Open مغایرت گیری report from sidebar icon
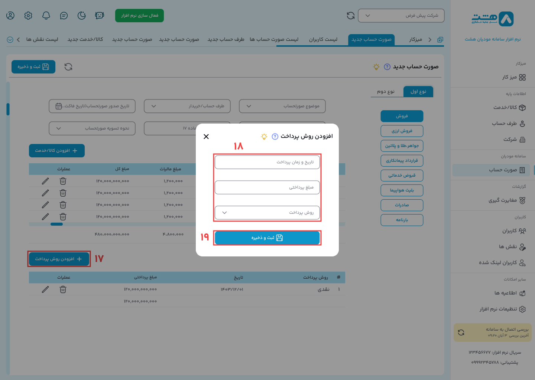This screenshot has width=535, height=380. [x=523, y=200]
